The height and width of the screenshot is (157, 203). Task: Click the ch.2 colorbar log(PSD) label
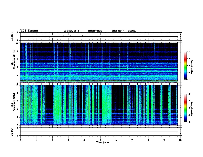[192, 109]
